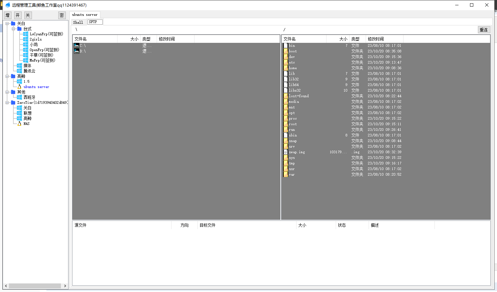The image size is (497, 292).
Task: Select the remote 'media' folder name
Action: [x=294, y=102]
